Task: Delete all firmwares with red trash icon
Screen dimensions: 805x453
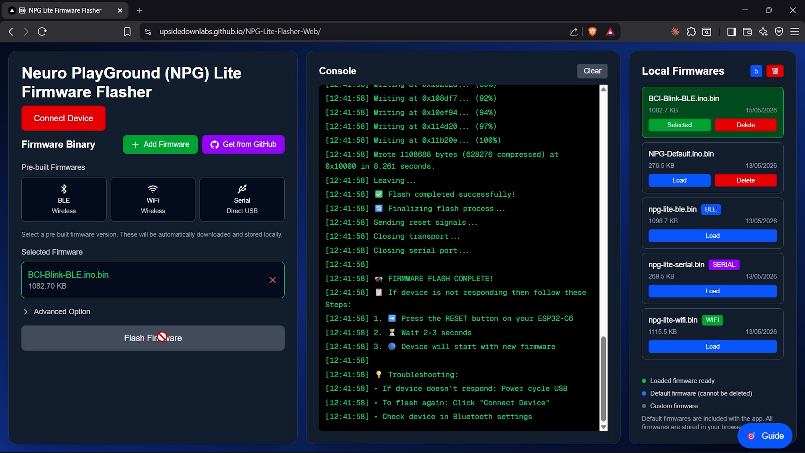Action: click(775, 71)
